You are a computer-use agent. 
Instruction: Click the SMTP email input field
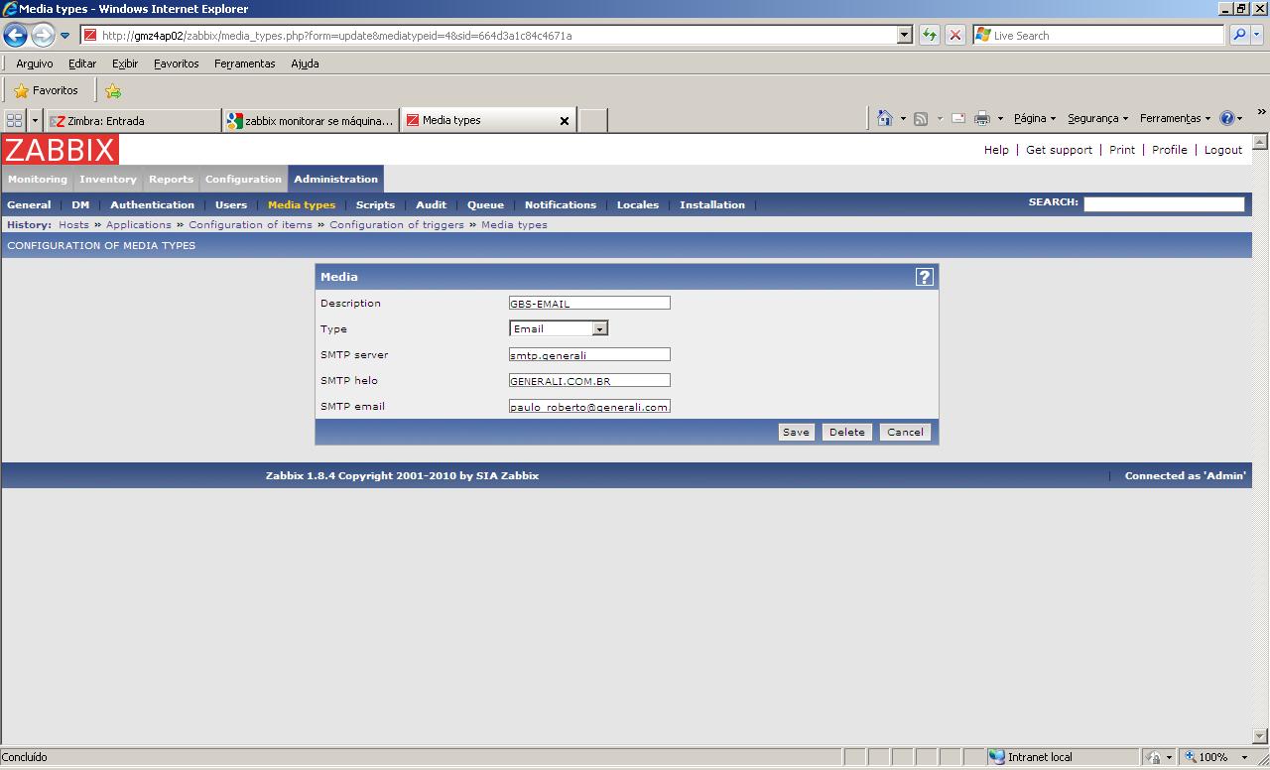pyautogui.click(x=589, y=406)
